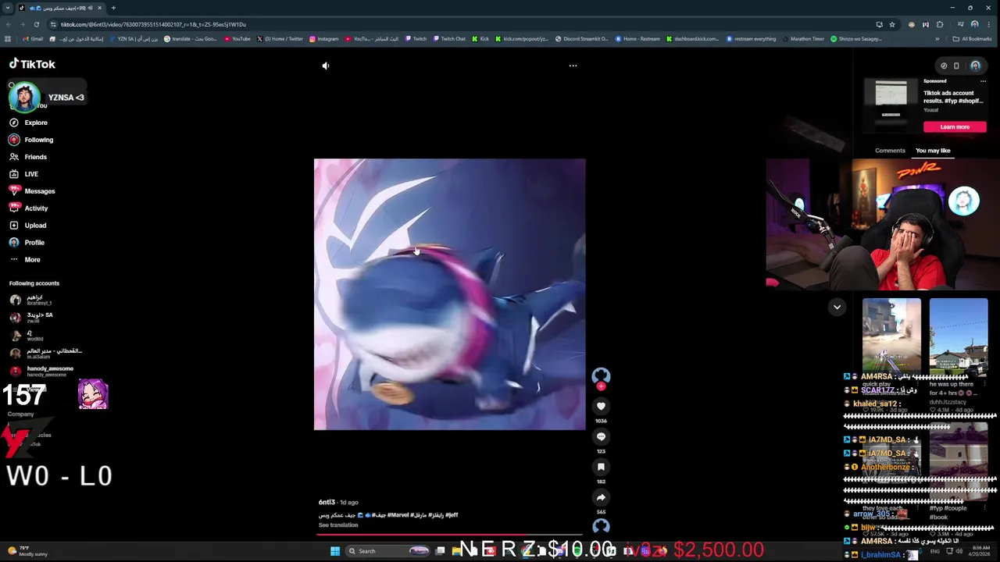Click the Explore compass icon in the sidebar
Screen dimensions: 1000x562
click(x=14, y=123)
